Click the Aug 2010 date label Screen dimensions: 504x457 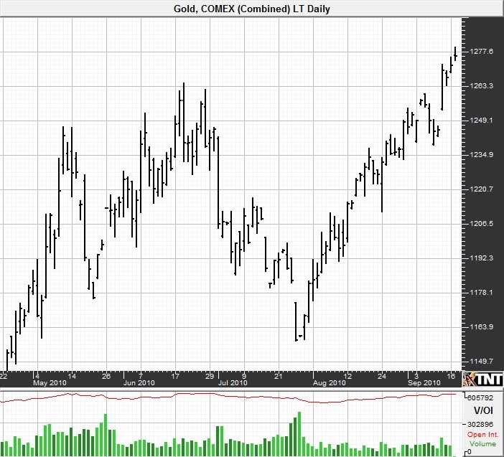coord(330,383)
